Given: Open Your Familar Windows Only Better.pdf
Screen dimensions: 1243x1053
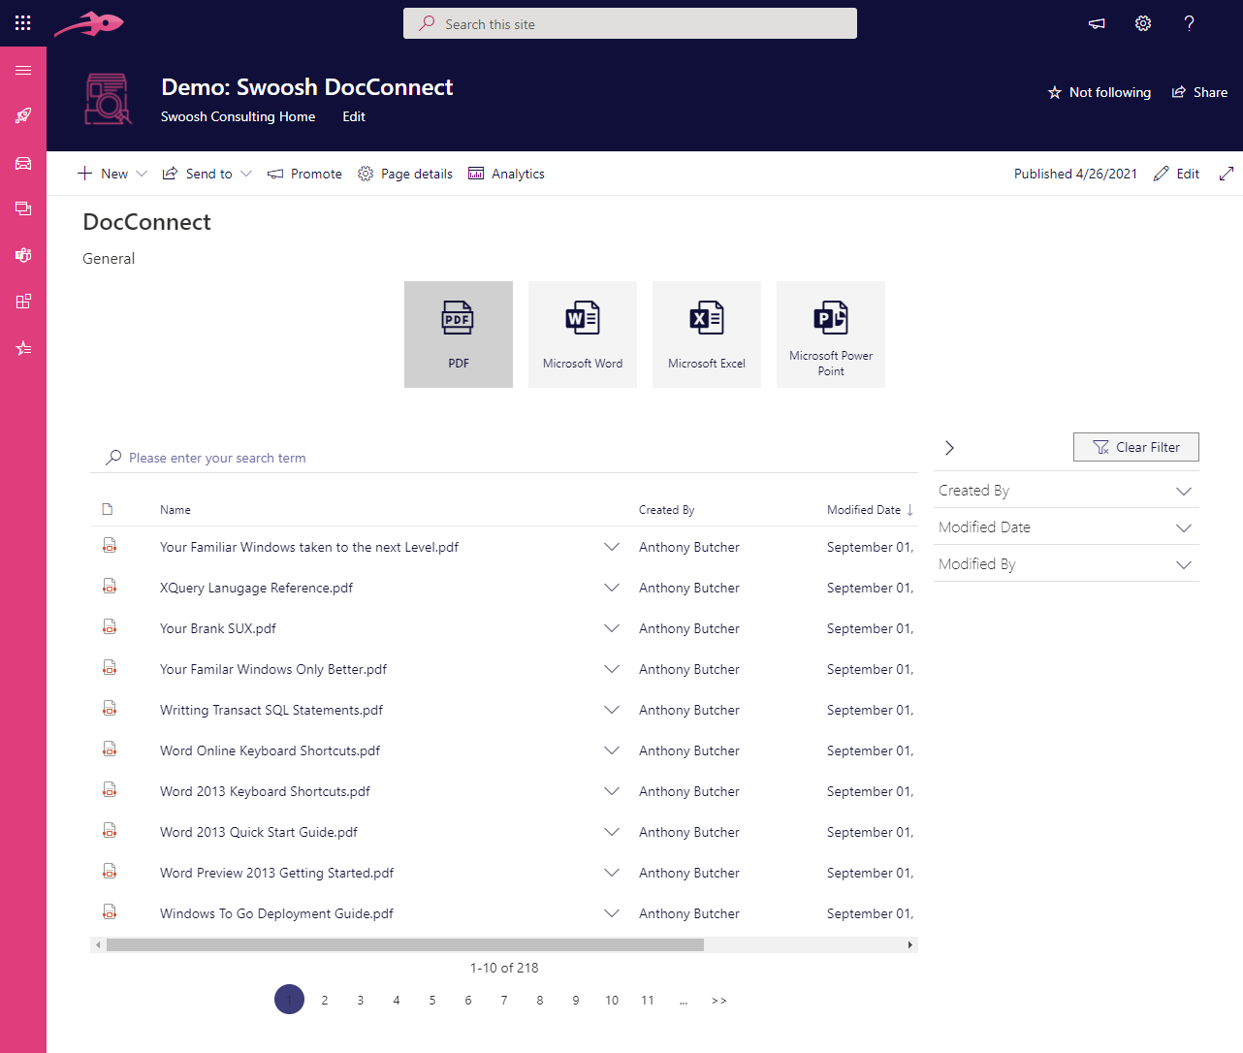Looking at the screenshot, I should pyautogui.click(x=273, y=669).
